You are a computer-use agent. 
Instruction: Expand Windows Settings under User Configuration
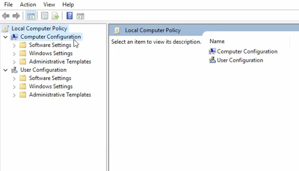click(14, 87)
